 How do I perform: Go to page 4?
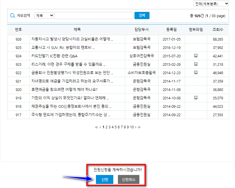point(112,127)
